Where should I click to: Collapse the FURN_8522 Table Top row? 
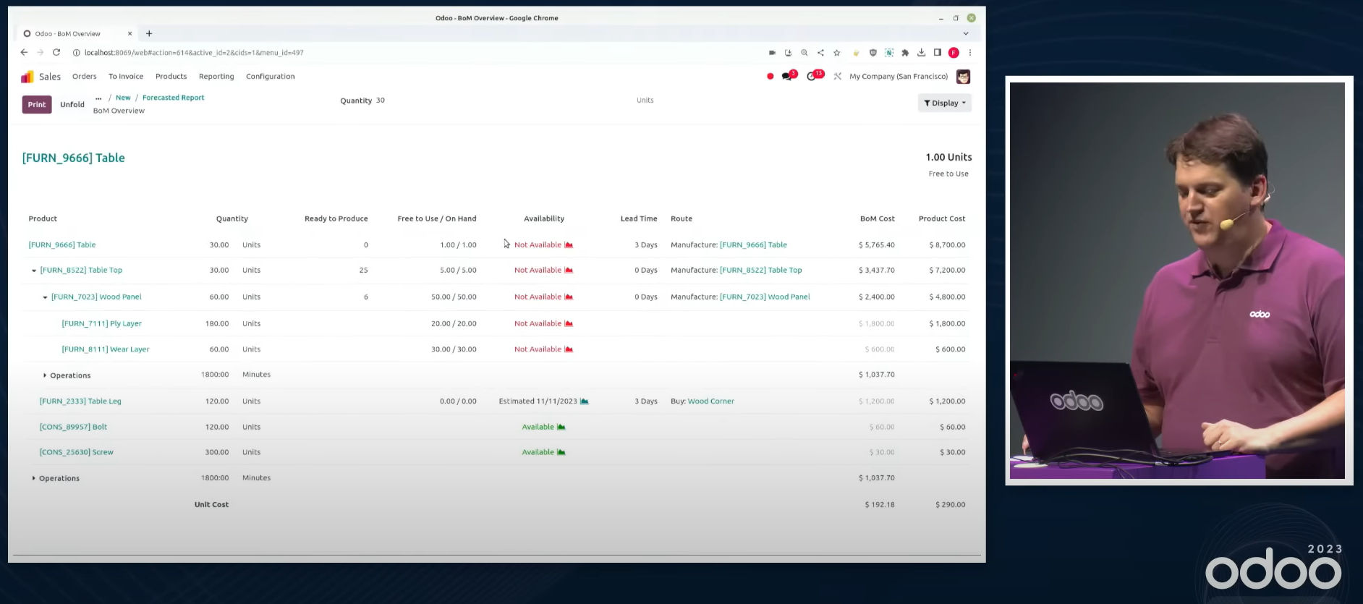point(34,271)
